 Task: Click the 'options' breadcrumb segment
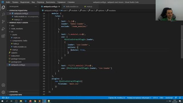click(101, 11)
